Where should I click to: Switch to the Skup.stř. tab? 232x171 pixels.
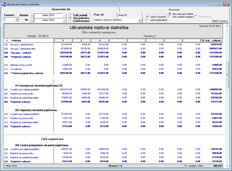click(129, 15)
